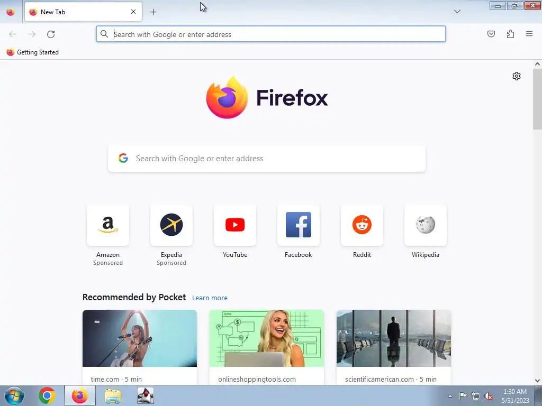Reload the current page
The image size is (542, 406).
click(x=51, y=34)
